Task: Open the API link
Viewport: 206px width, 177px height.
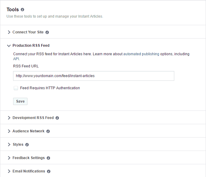Action: [x=16, y=59]
